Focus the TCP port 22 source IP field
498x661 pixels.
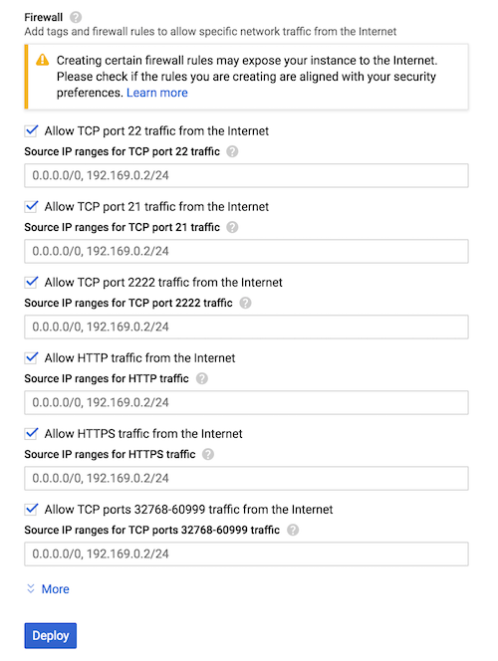pyautogui.click(x=246, y=175)
